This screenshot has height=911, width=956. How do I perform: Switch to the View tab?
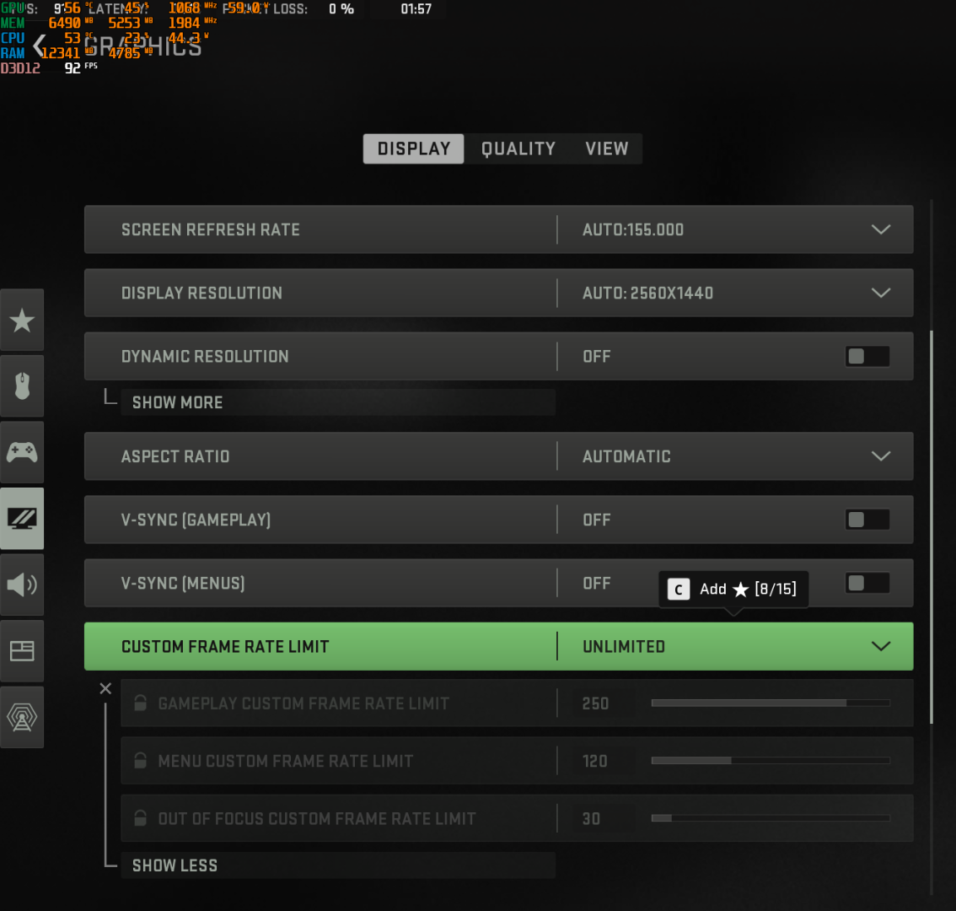(607, 148)
